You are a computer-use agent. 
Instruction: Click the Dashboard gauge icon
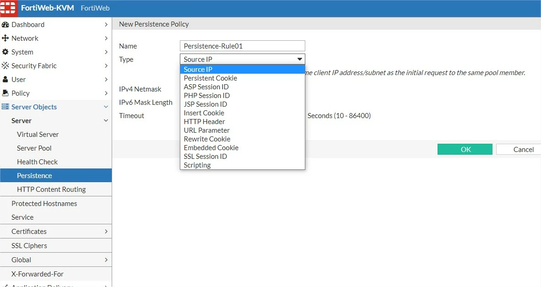(x=5, y=25)
